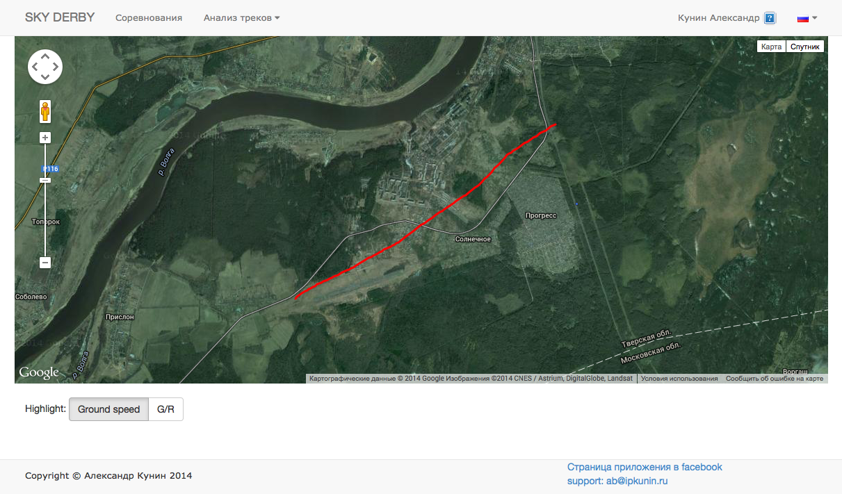Click the map zoom slider handle
Image resolution: width=842 pixels, height=494 pixels.
click(45, 180)
